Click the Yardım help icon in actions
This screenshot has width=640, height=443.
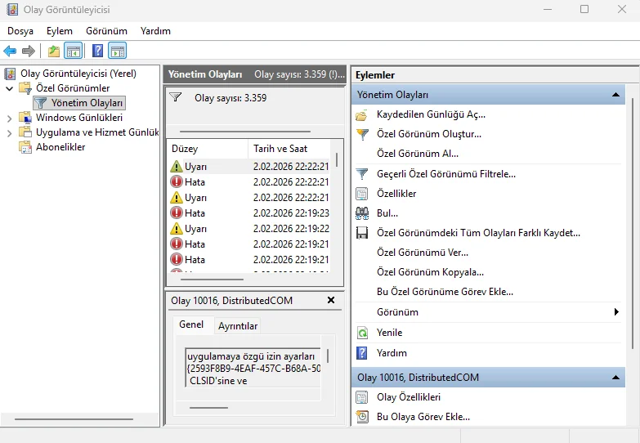[362, 353]
